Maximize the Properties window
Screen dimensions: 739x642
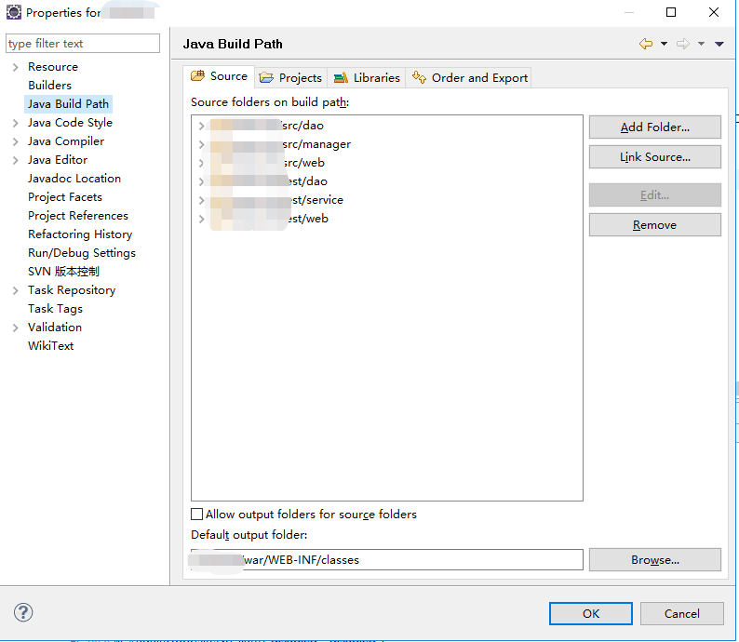tap(671, 12)
